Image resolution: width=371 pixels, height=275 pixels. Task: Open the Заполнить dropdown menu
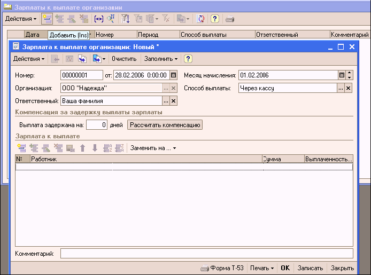(x=161, y=59)
